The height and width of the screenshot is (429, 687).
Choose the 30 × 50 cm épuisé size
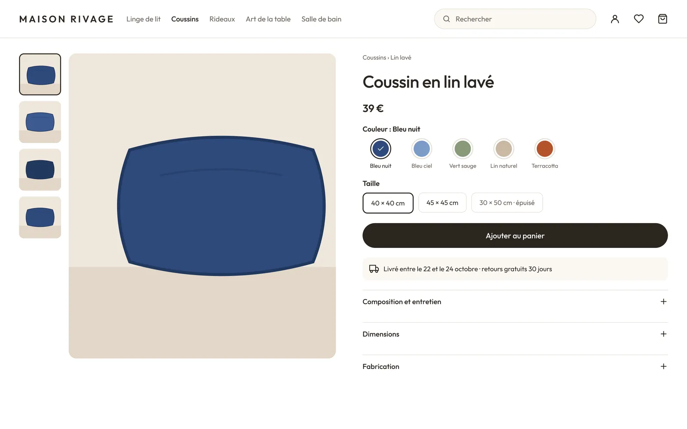507,202
